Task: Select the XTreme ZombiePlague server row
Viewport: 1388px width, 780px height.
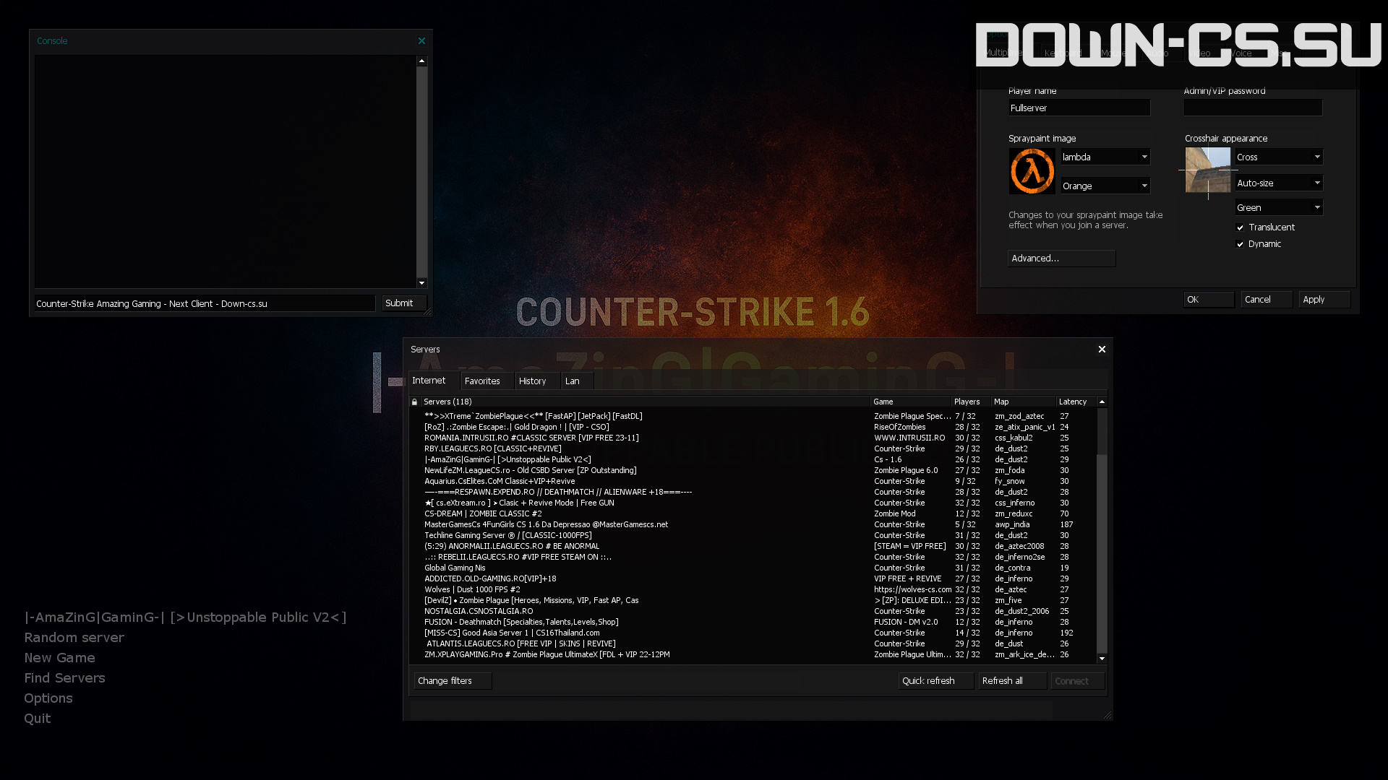Action: pos(752,416)
